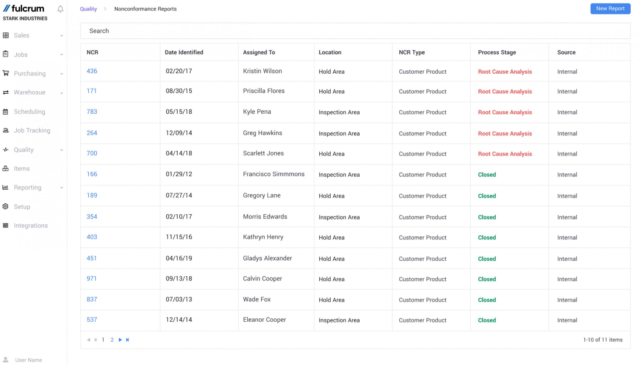641x366 pixels.
Task: Open the Items menu item
Action: (x=22, y=169)
